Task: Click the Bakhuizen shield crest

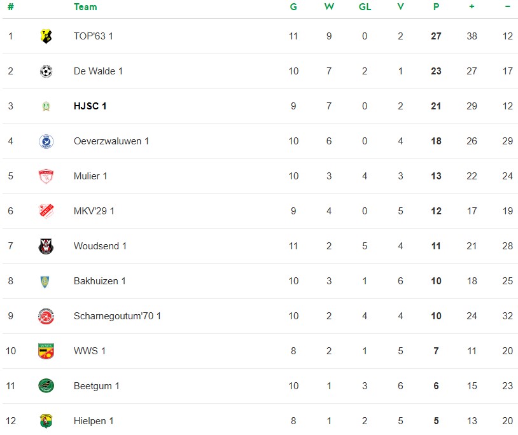Action: (46, 281)
